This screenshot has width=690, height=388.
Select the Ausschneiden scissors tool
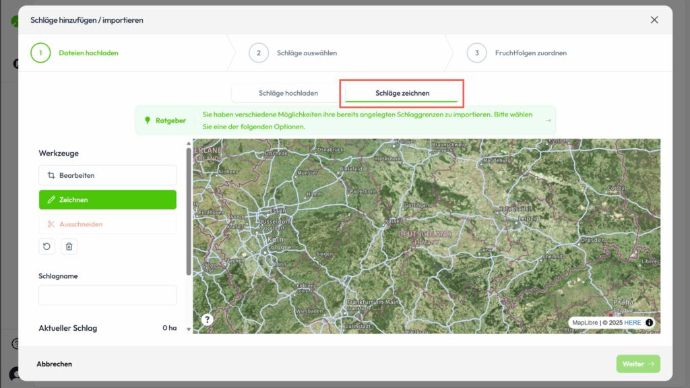pyautogui.click(x=108, y=224)
